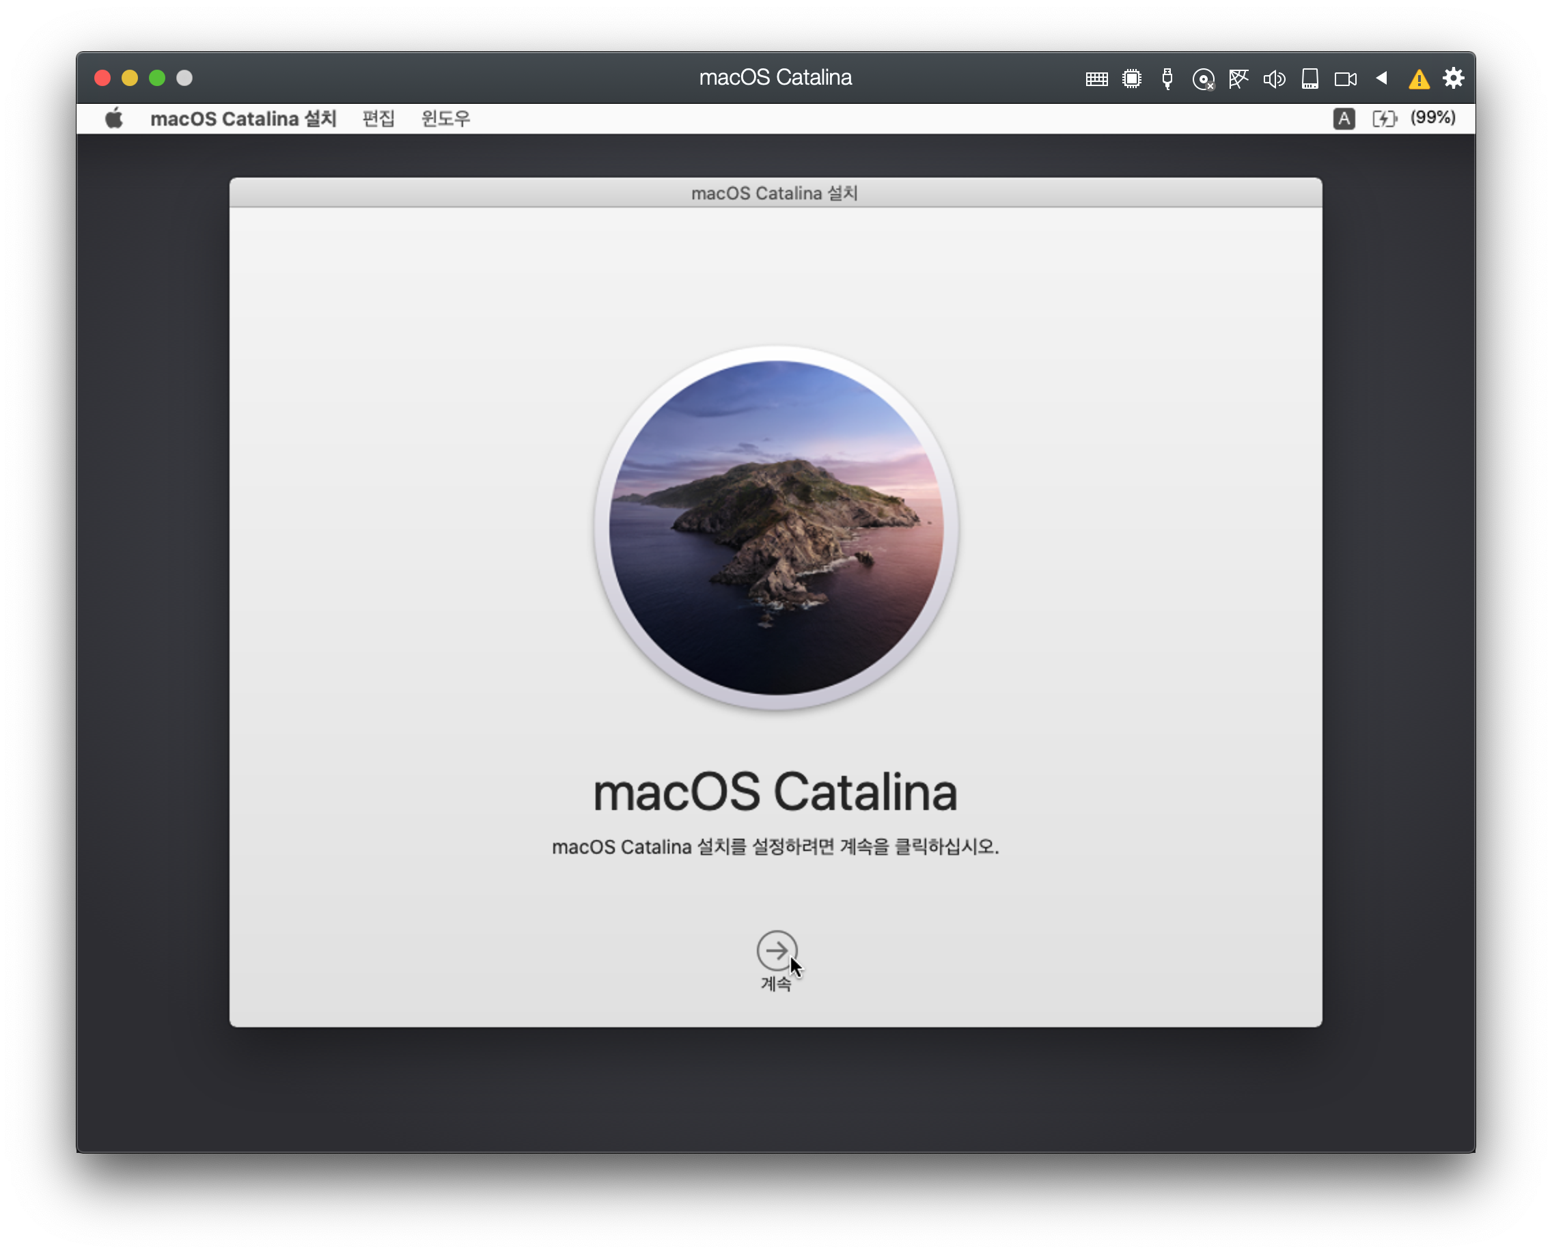Open the settings gear icon
This screenshot has width=1552, height=1254.
tap(1454, 78)
